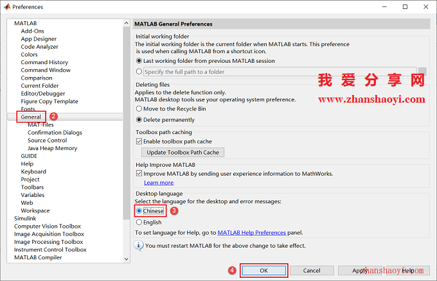Open Variables preferences
Image resolution: width=437 pixels, height=281 pixels.
[33, 195]
